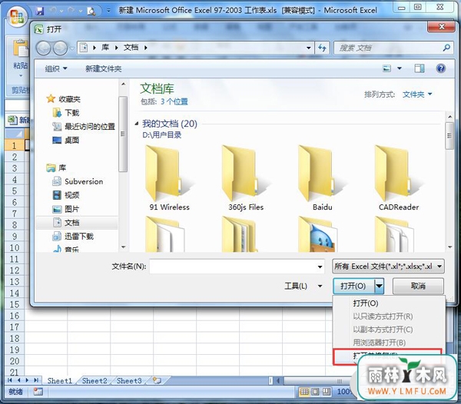Select the Baidu folder

(323, 177)
